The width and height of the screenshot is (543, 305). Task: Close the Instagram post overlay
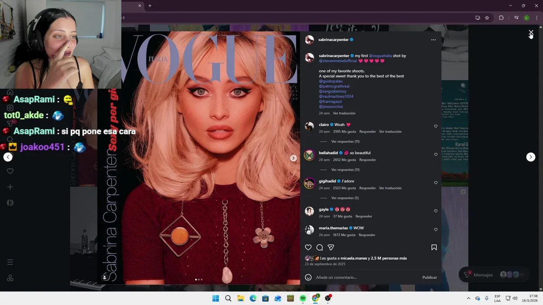point(531,33)
